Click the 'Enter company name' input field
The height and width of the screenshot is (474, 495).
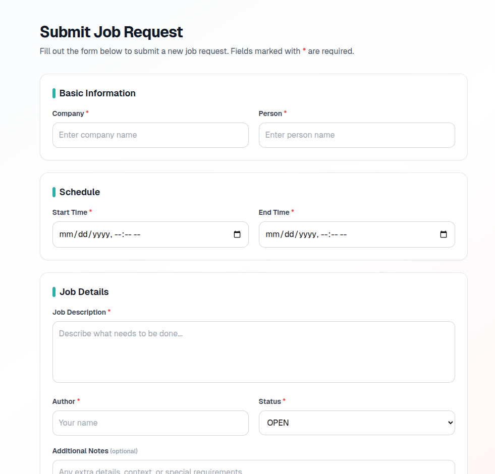[150, 135]
